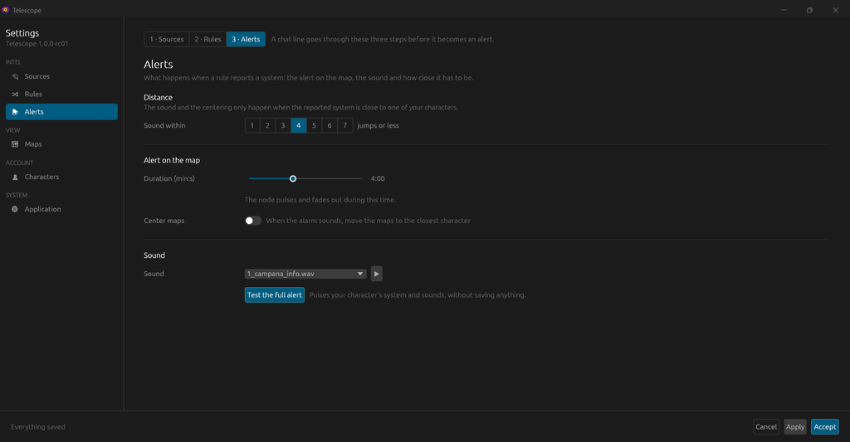Click the Cancel button
Viewport: 850px width, 442px height.
(766, 427)
